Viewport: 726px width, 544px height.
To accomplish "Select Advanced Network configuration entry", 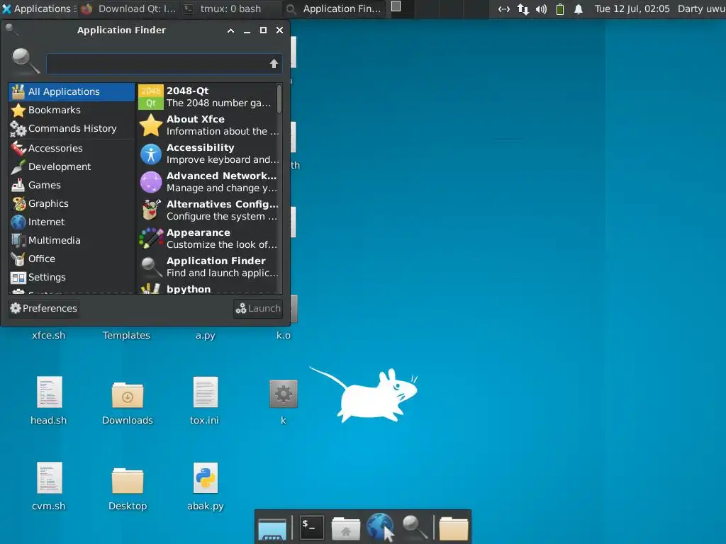I will tap(207, 181).
